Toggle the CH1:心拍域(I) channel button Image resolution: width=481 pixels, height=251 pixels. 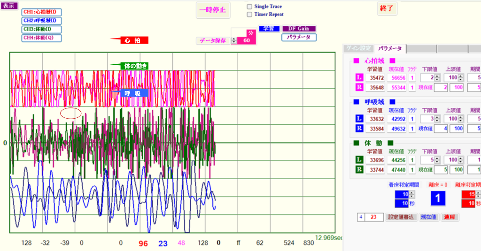point(42,12)
